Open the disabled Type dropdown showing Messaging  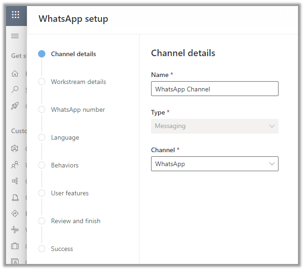(214, 126)
